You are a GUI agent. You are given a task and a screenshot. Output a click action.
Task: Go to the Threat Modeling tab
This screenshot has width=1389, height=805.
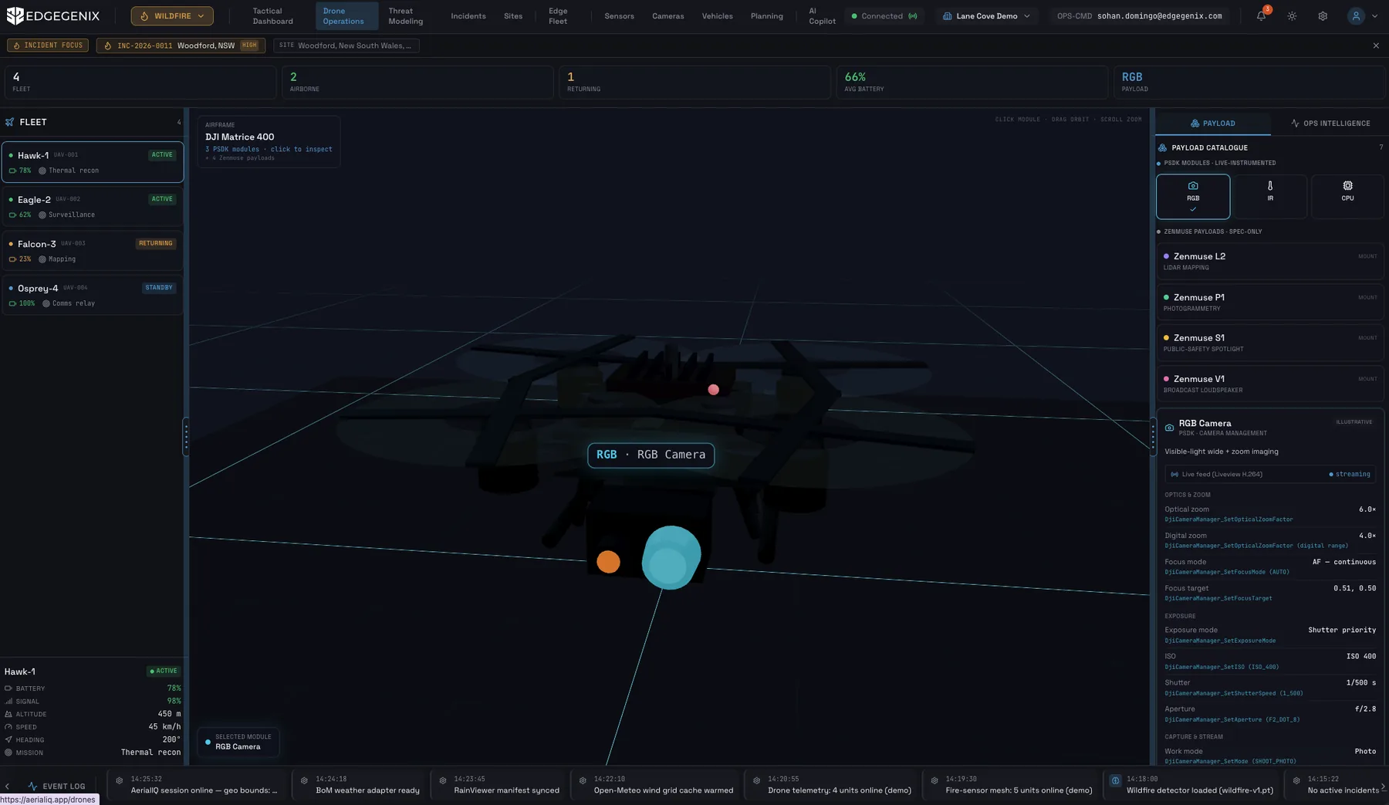pos(405,16)
